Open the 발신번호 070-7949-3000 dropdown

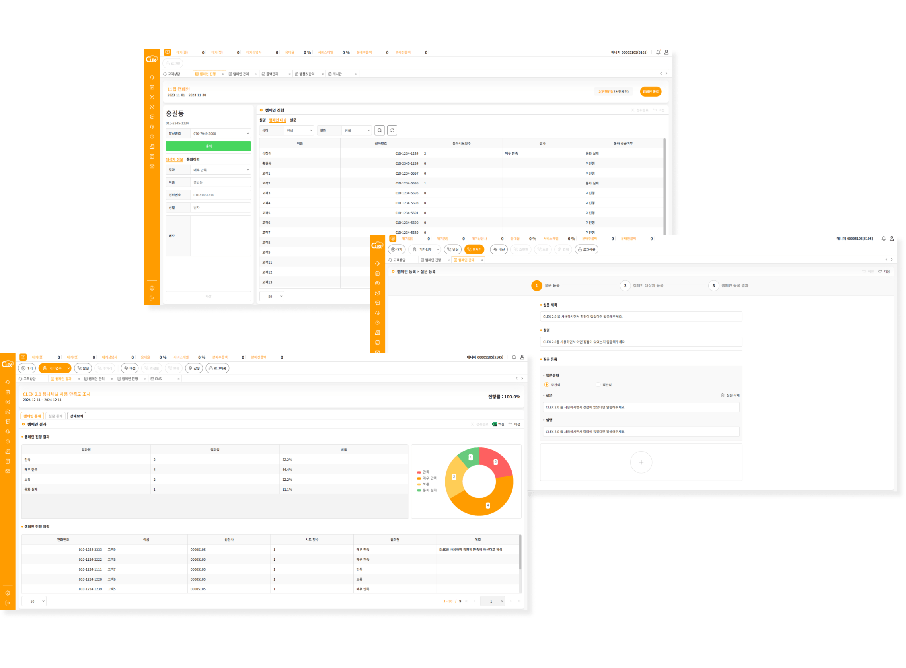point(220,134)
